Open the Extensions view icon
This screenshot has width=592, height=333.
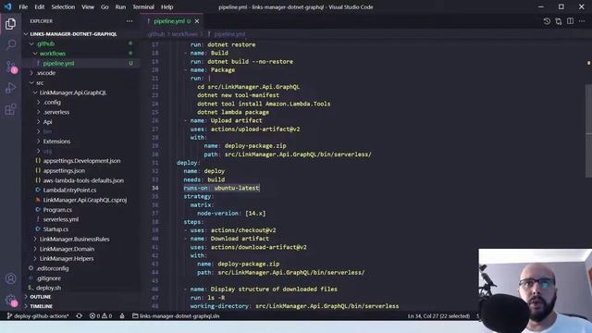pyautogui.click(x=10, y=109)
